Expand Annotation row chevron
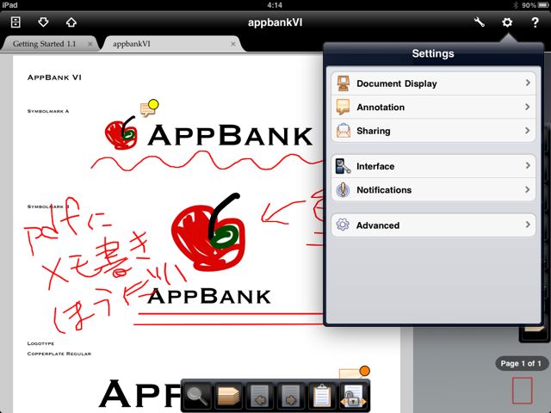 point(528,107)
